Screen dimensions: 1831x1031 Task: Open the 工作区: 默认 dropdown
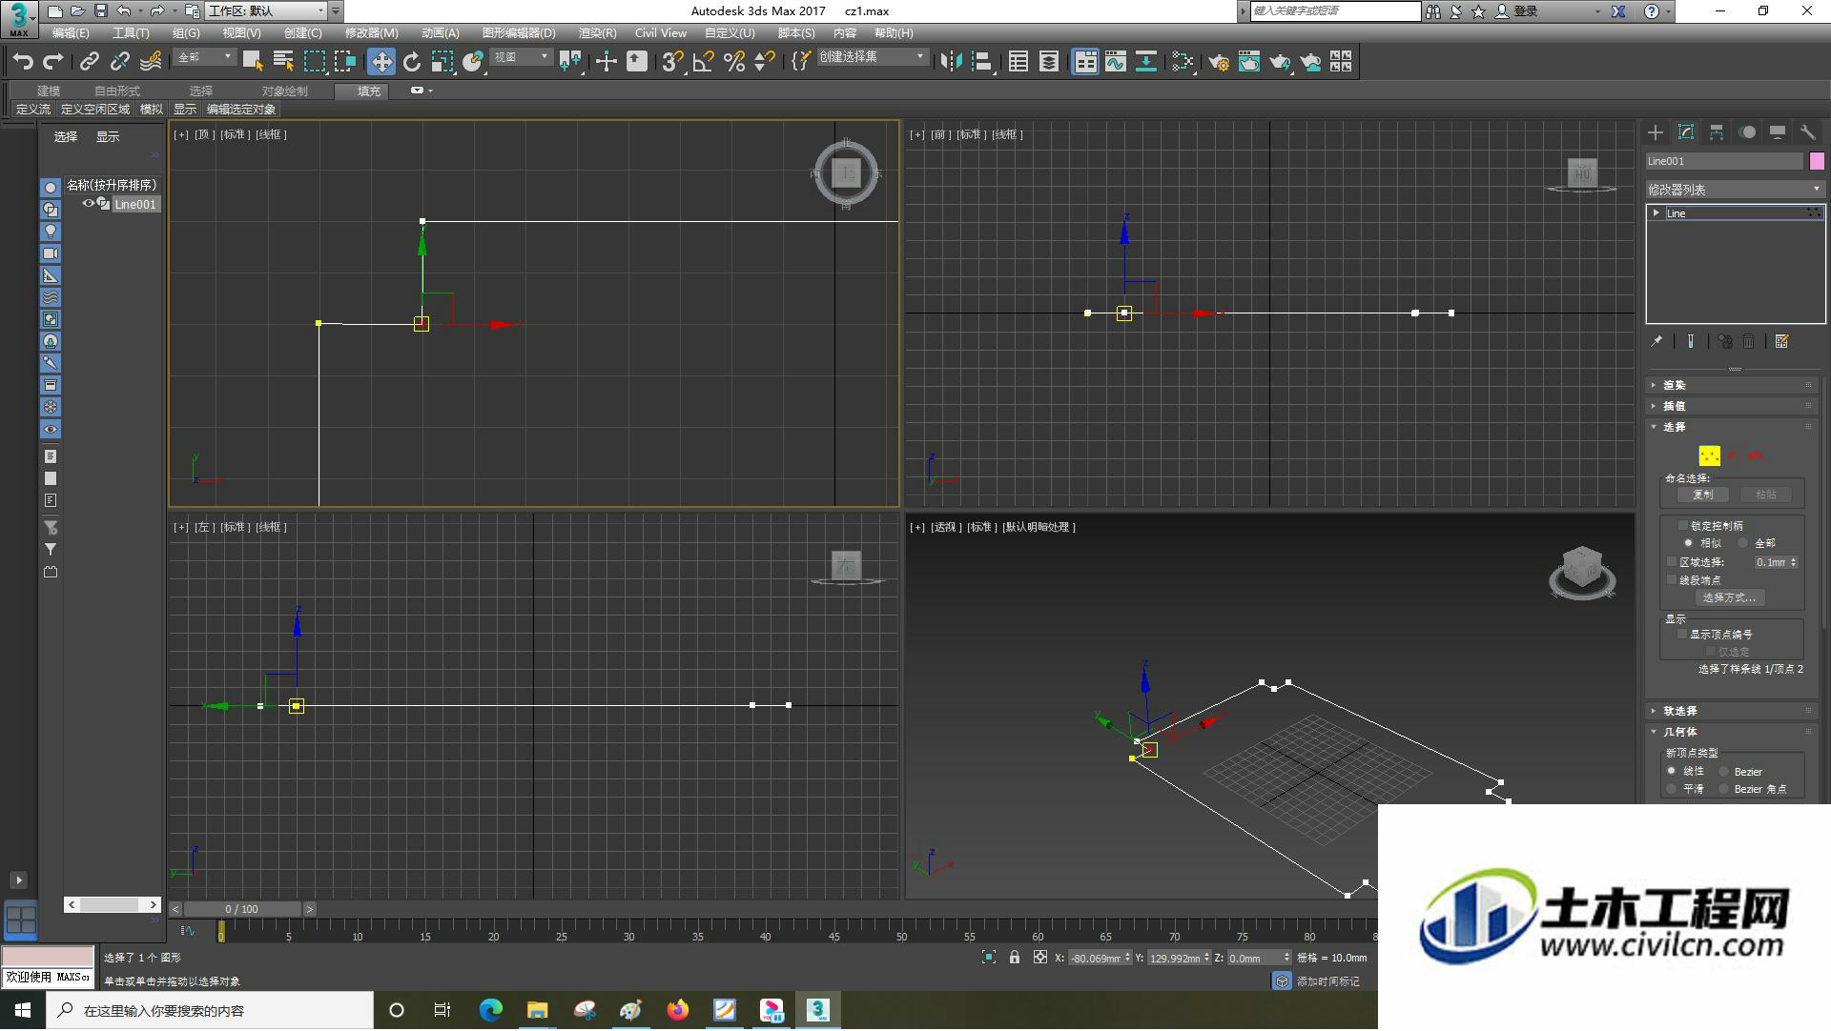(266, 11)
